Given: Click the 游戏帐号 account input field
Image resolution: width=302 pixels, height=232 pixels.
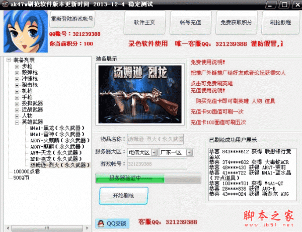Looking at the screenshot, I should (157, 164).
